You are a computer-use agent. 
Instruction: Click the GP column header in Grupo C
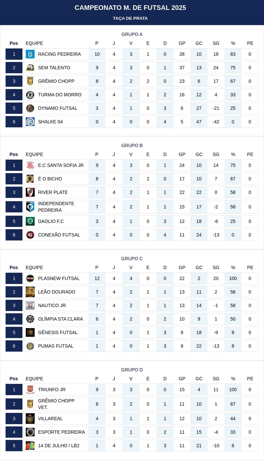[182, 267]
